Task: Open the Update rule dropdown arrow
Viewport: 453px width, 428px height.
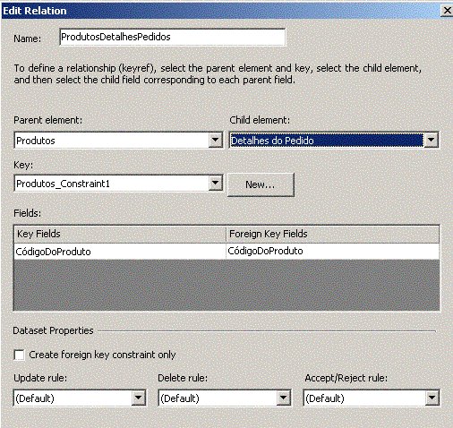Action: click(x=138, y=398)
